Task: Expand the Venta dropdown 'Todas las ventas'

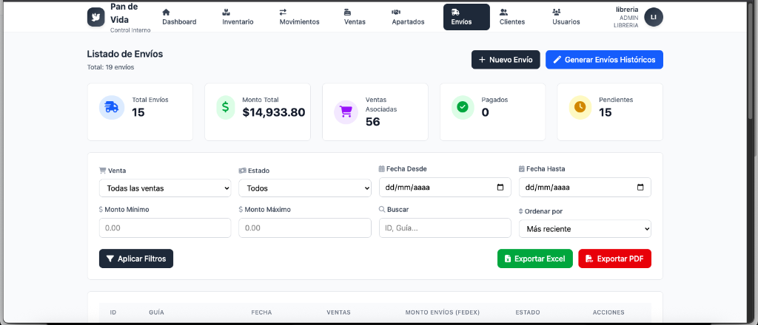Action: (x=165, y=188)
